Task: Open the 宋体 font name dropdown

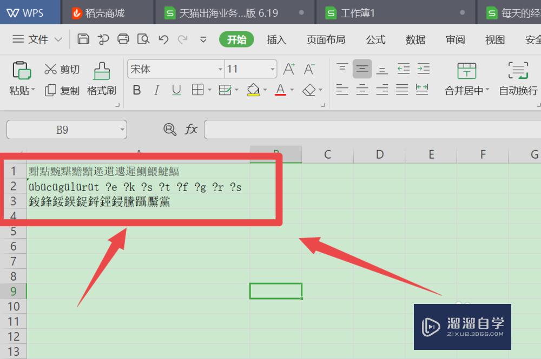Action: pyautogui.click(x=219, y=69)
